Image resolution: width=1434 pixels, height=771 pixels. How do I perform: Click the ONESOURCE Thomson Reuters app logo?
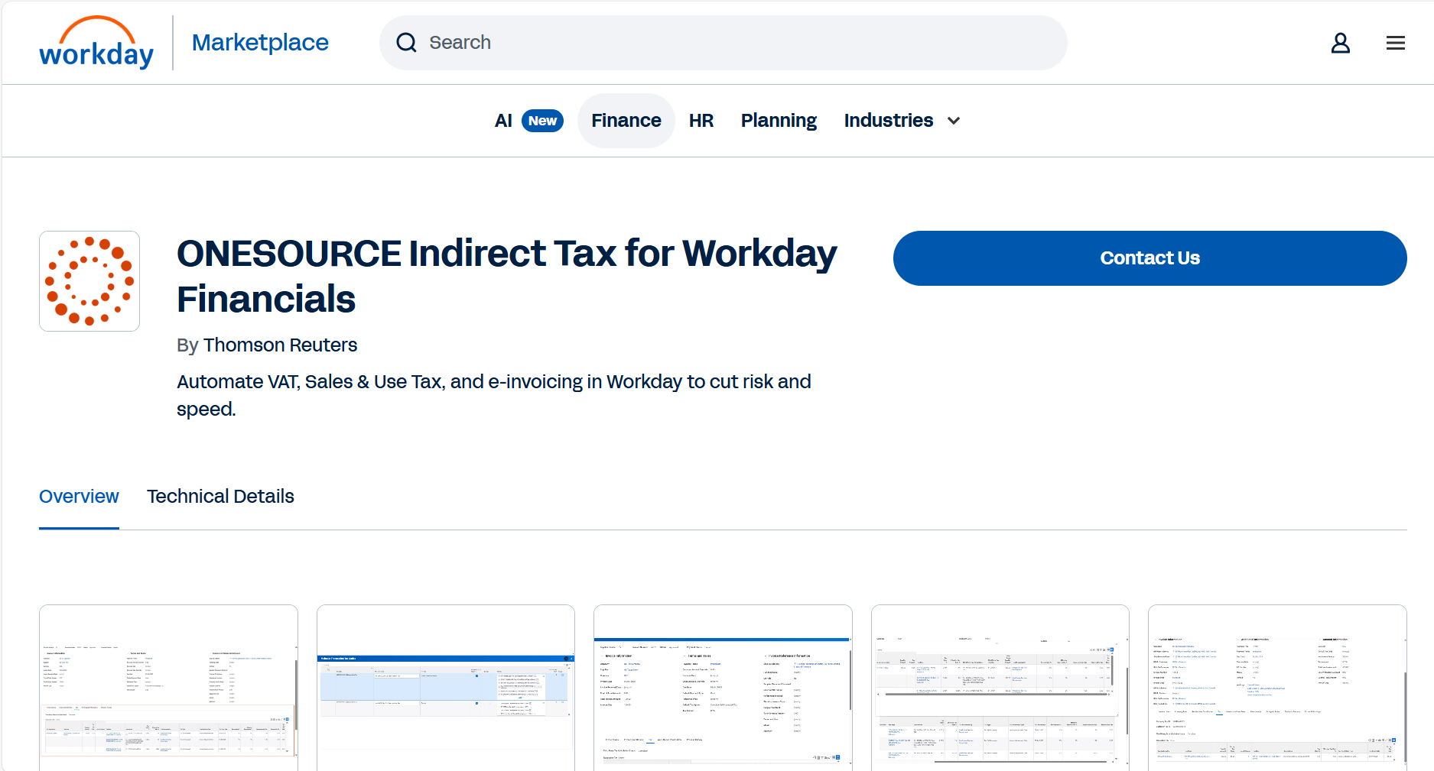(89, 281)
